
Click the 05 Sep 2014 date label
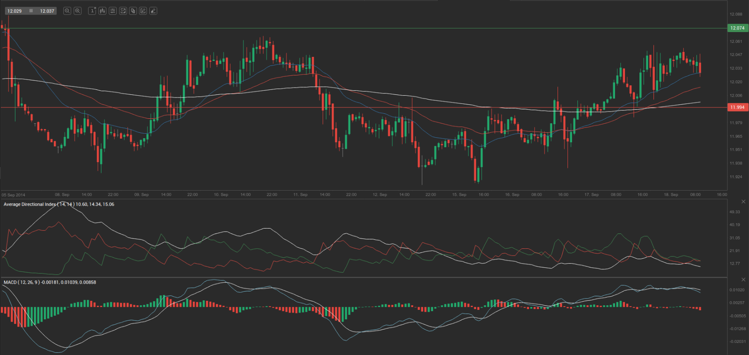coord(14,195)
